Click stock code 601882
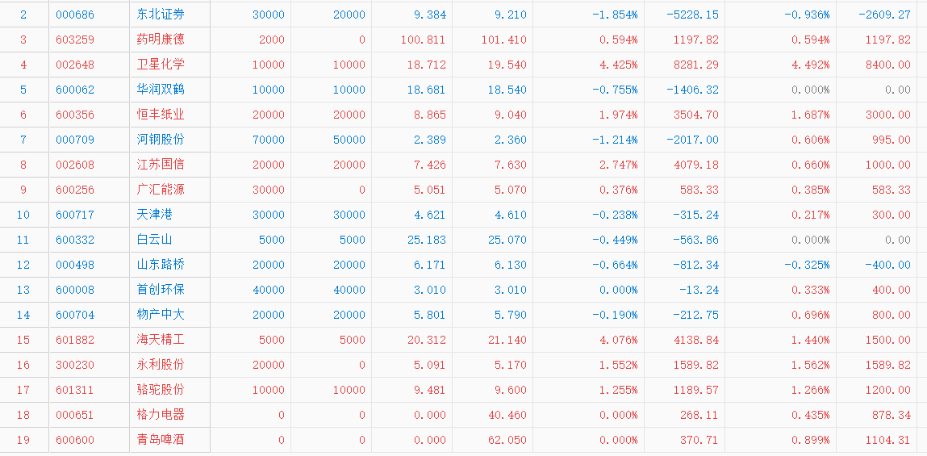Screen dimensions: 927x456 point(75,340)
